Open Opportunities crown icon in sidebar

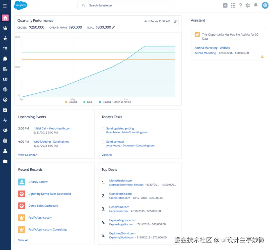point(5,28)
